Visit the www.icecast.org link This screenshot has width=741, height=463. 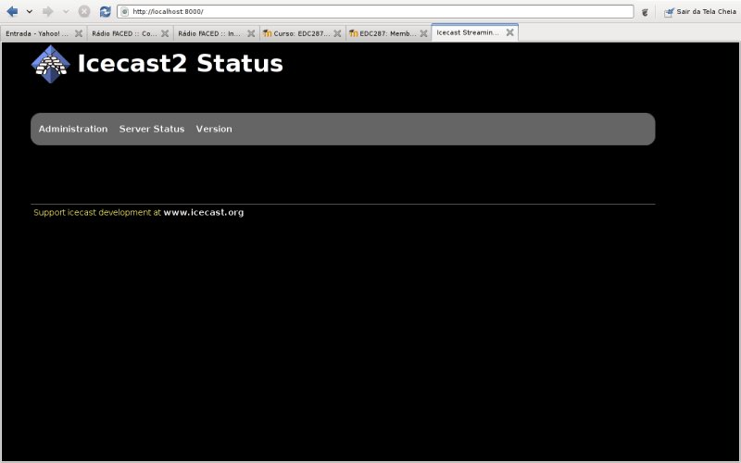(203, 212)
